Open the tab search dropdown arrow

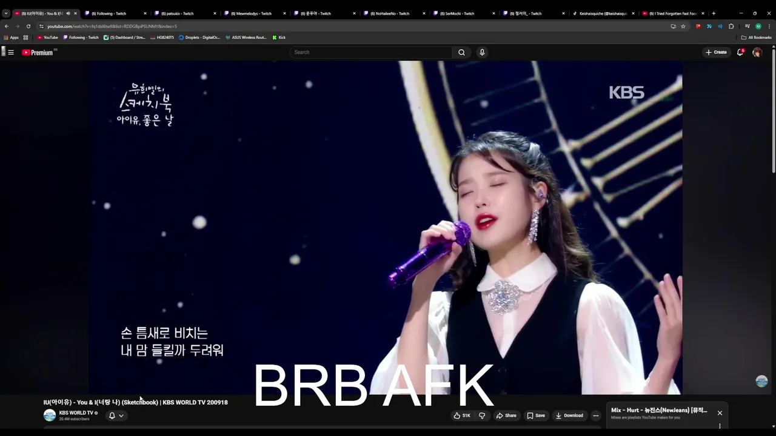point(6,13)
